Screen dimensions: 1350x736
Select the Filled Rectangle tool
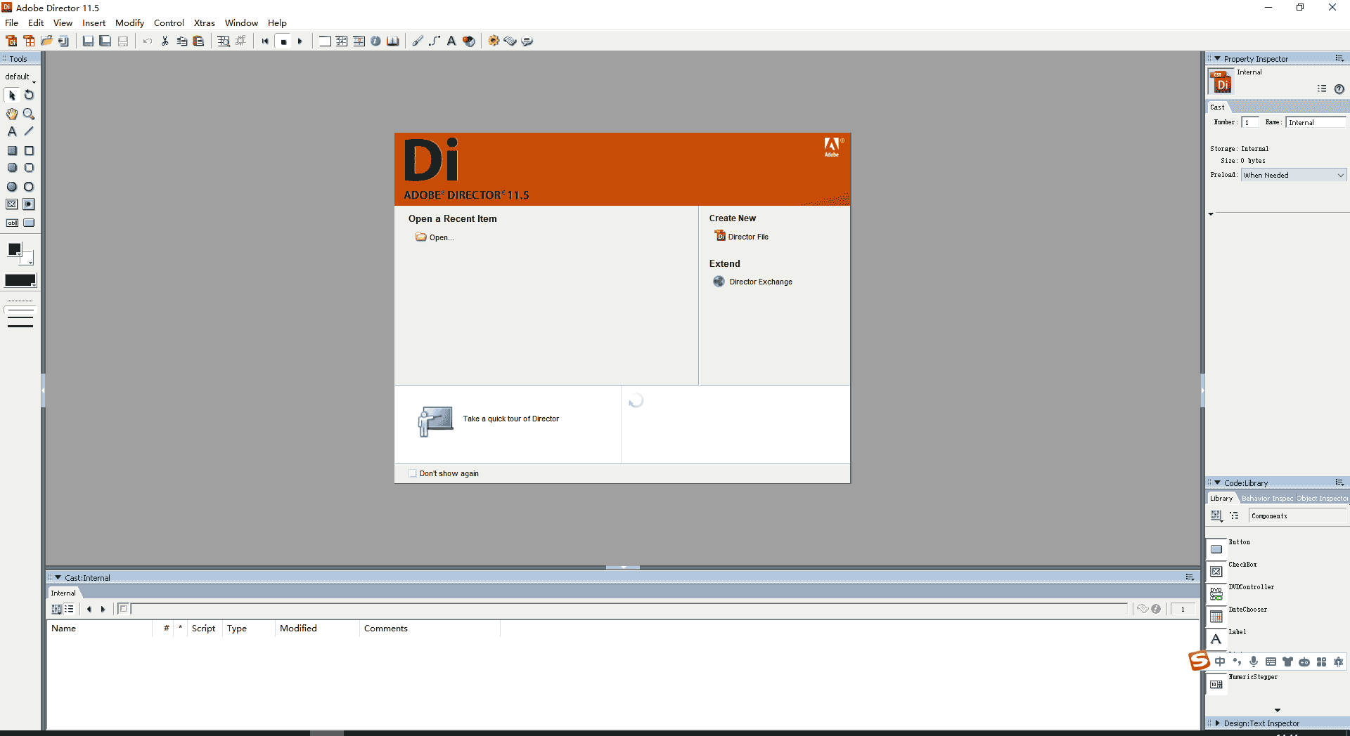coord(12,150)
